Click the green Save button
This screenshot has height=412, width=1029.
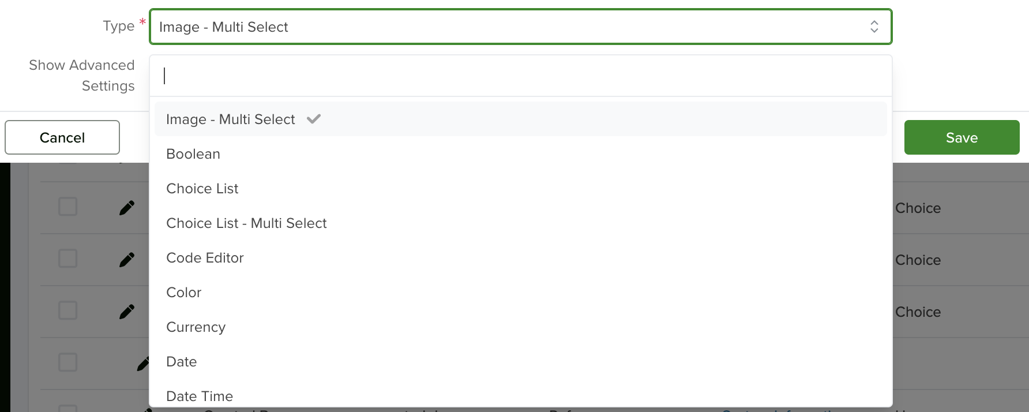(962, 137)
